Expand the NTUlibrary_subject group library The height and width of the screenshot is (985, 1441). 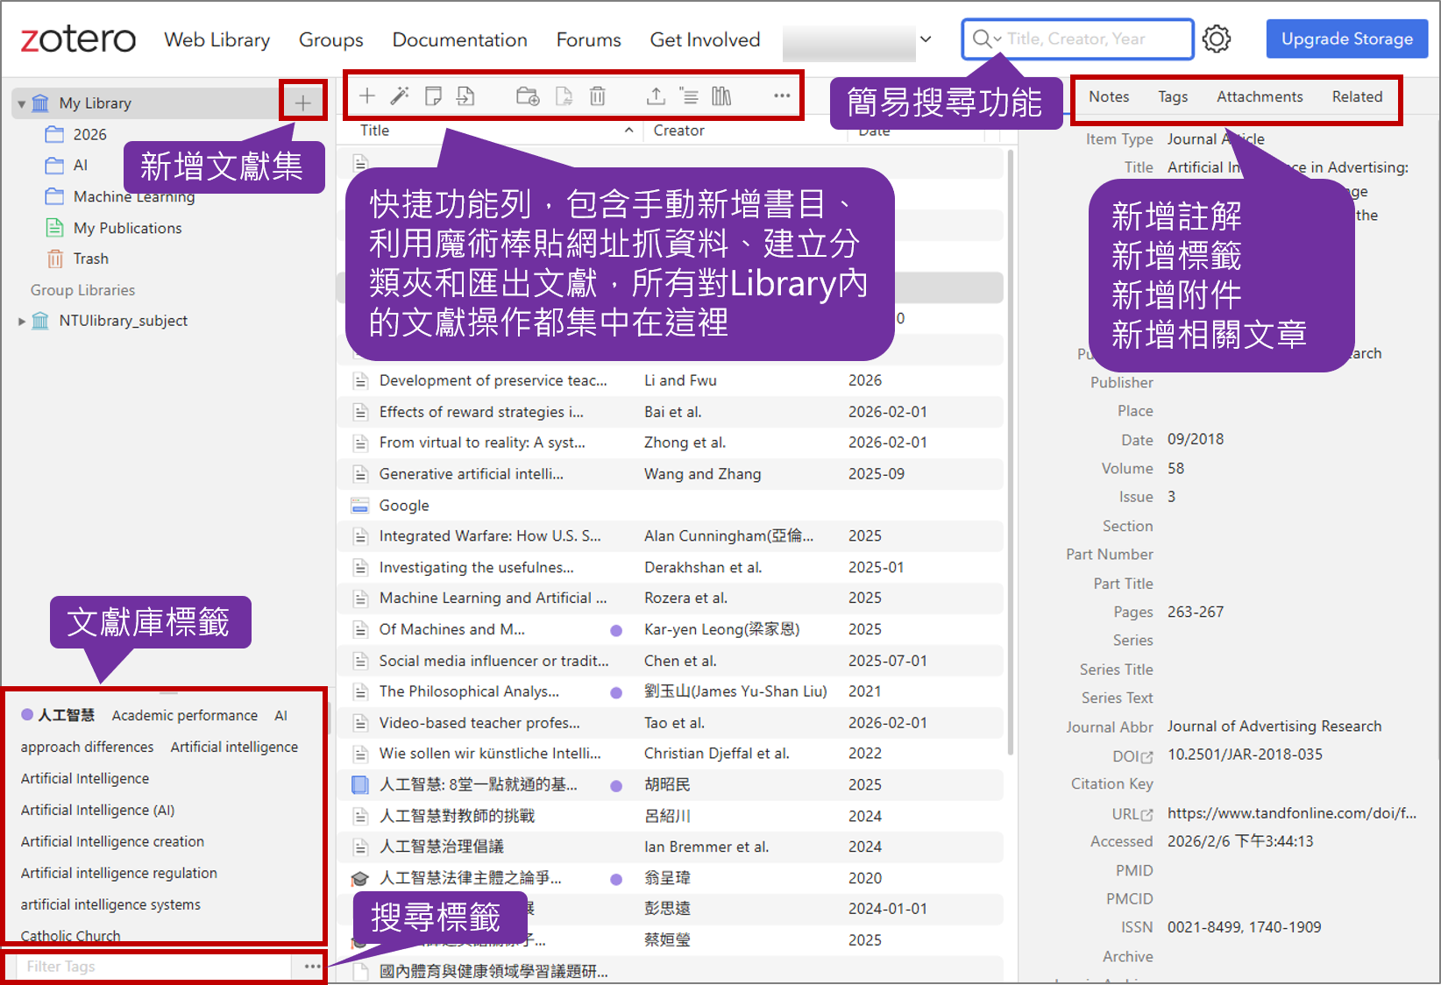(22, 322)
